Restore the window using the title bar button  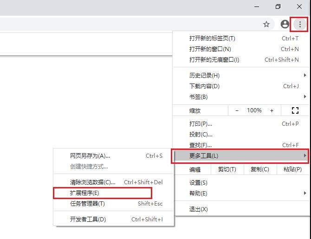(x=278, y=6)
